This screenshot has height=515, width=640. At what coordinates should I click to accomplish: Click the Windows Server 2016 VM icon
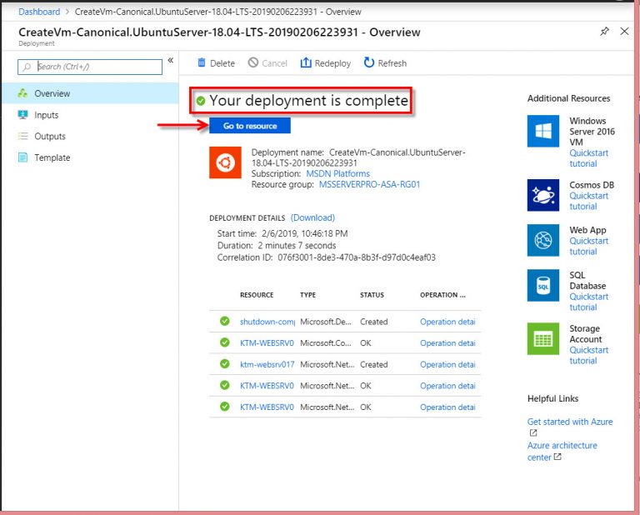point(543,132)
